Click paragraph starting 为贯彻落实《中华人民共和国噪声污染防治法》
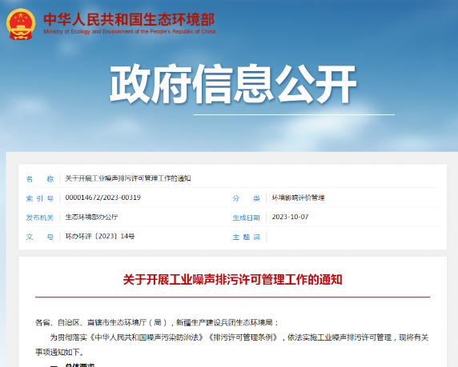The image size is (458, 367). [x=239, y=337]
